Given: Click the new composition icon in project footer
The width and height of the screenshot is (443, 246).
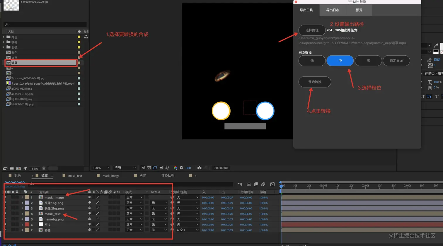Looking at the screenshot, I should (18, 168).
